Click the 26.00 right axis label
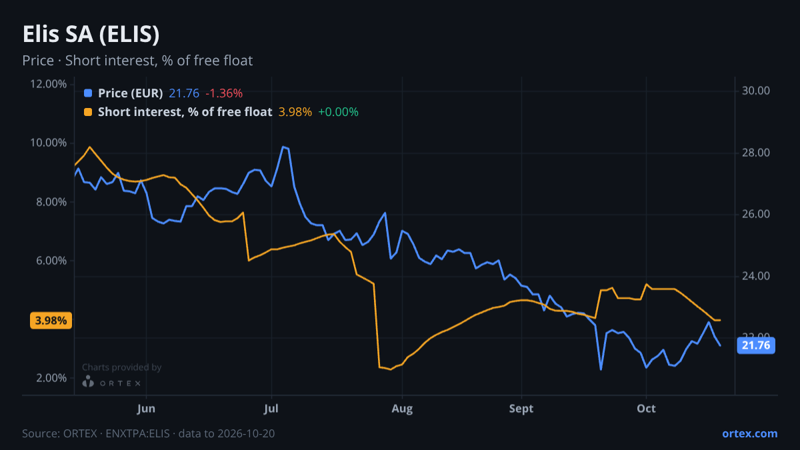The width and height of the screenshot is (800, 450). tap(756, 214)
